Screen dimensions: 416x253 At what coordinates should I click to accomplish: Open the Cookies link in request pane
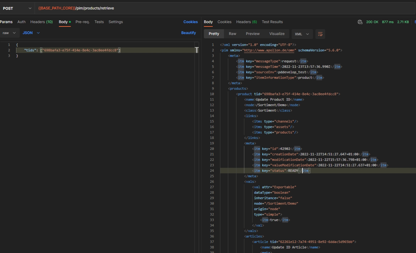[190, 22]
